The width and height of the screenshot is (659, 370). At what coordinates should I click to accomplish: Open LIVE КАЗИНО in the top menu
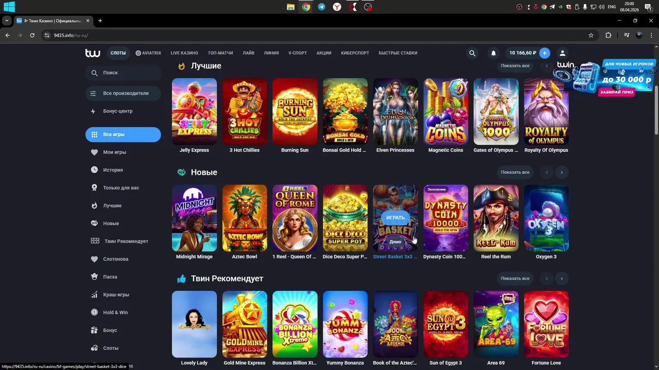coord(184,53)
